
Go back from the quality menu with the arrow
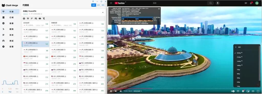click(x=236, y=47)
